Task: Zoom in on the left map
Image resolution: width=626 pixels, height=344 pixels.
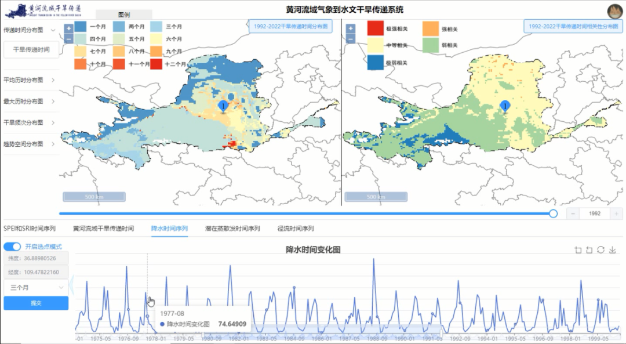Action: click(68, 28)
